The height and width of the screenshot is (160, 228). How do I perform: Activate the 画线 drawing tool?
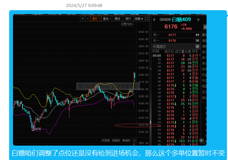tap(118, 19)
